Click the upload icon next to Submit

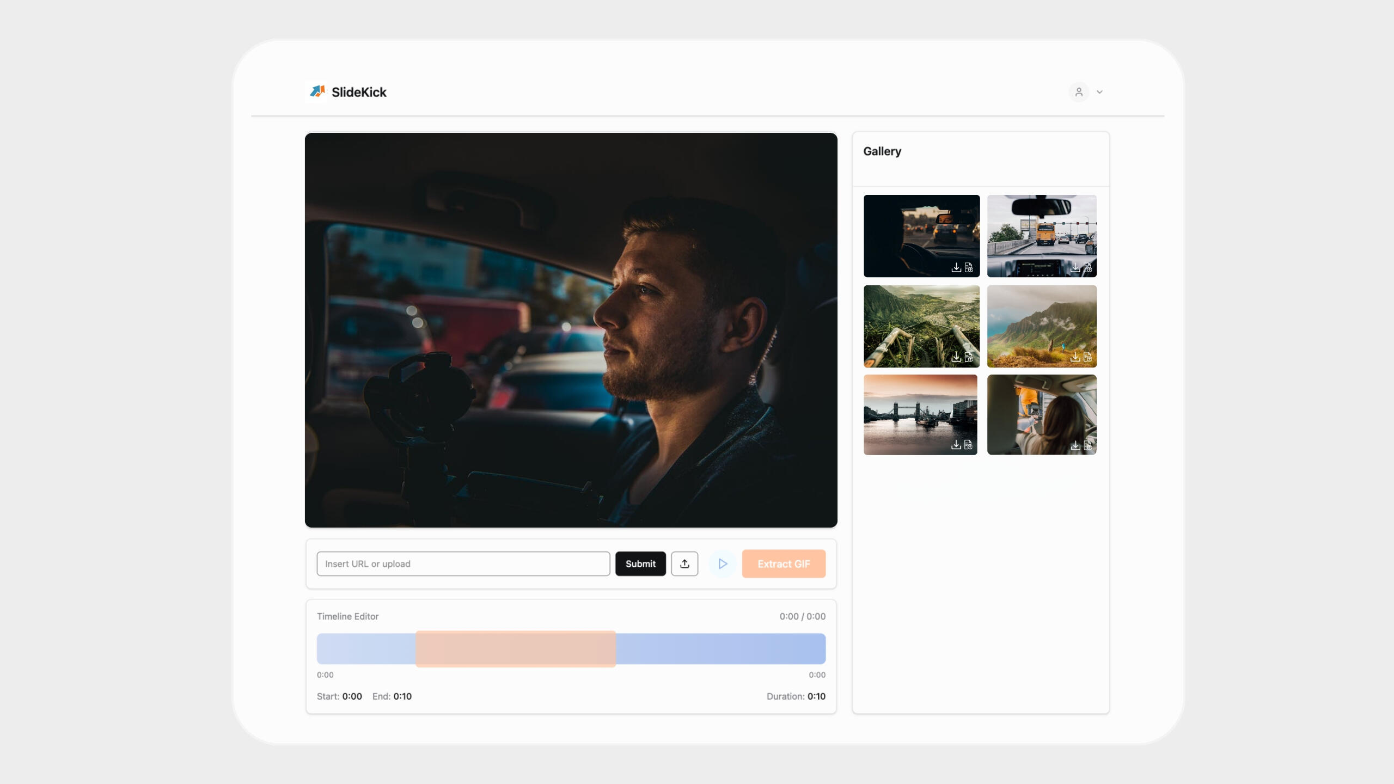(684, 563)
